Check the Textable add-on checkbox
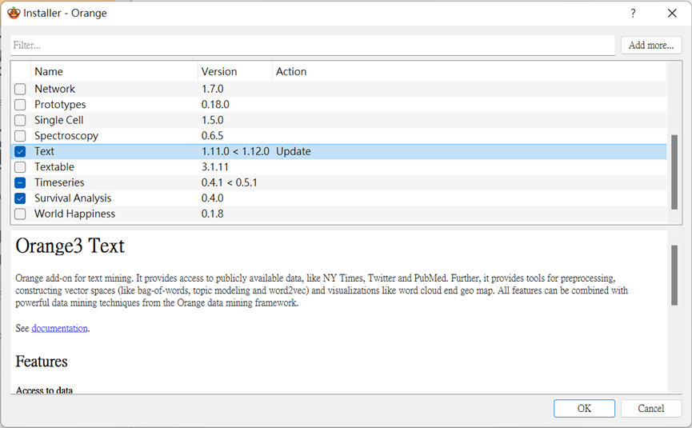This screenshot has height=428, width=692. [x=20, y=167]
